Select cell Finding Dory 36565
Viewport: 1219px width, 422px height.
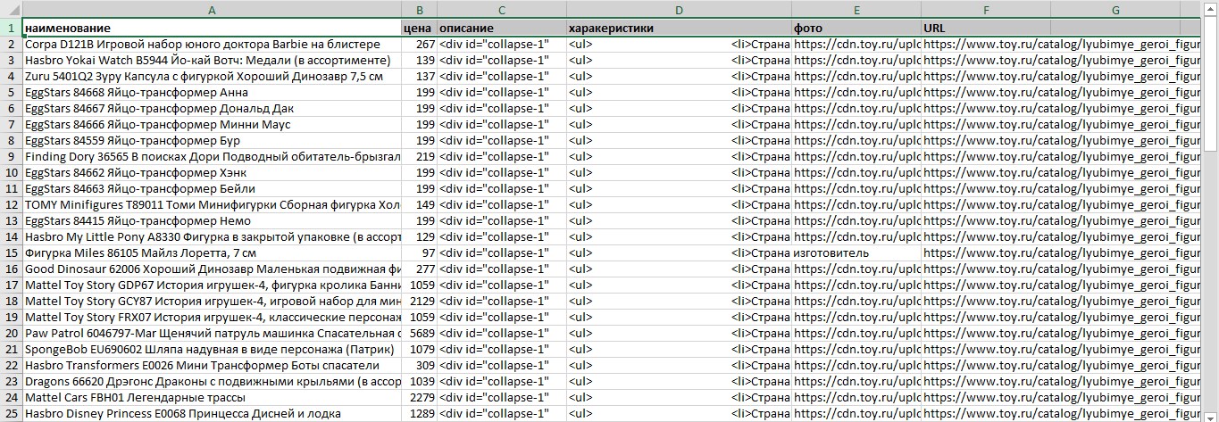point(212,156)
